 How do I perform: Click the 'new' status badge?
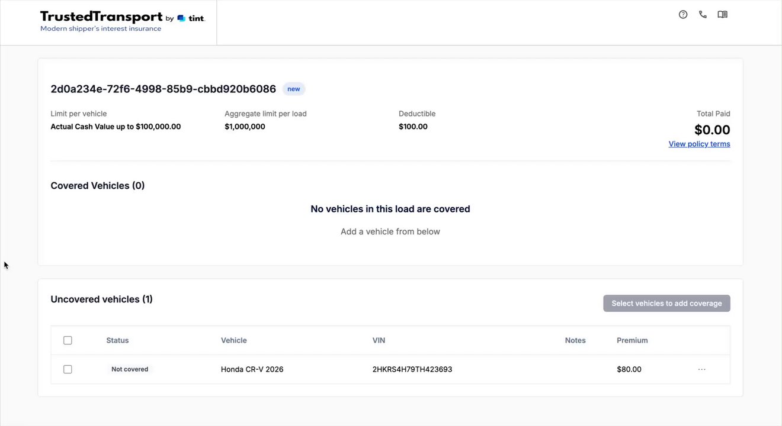[x=294, y=89]
